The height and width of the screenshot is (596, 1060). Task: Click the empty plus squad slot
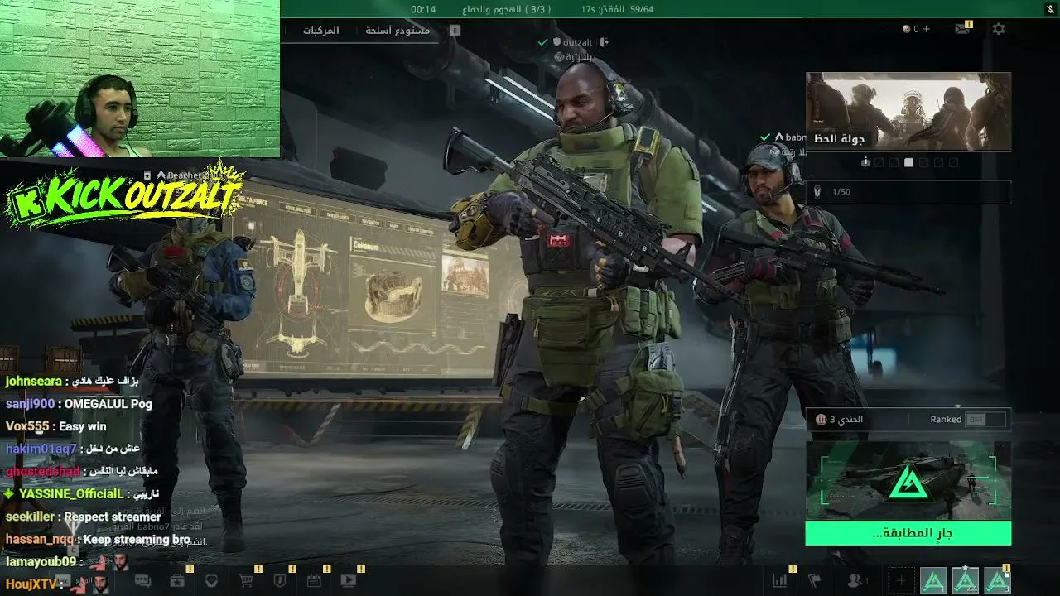coord(901,581)
